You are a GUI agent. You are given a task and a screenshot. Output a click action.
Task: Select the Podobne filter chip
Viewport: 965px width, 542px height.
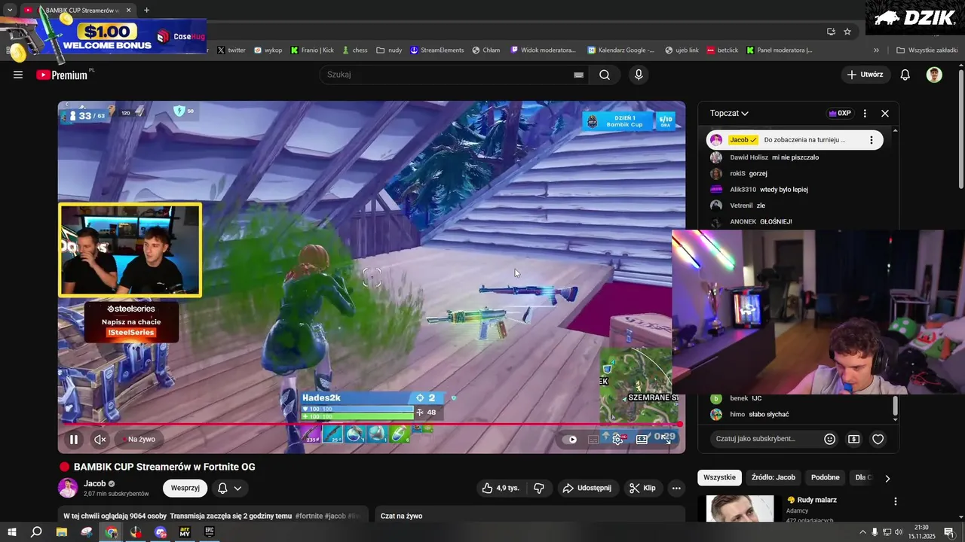(825, 477)
